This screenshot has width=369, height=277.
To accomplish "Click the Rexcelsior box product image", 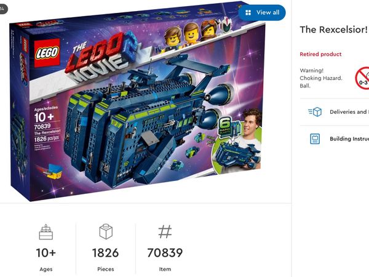I will pos(137,102).
